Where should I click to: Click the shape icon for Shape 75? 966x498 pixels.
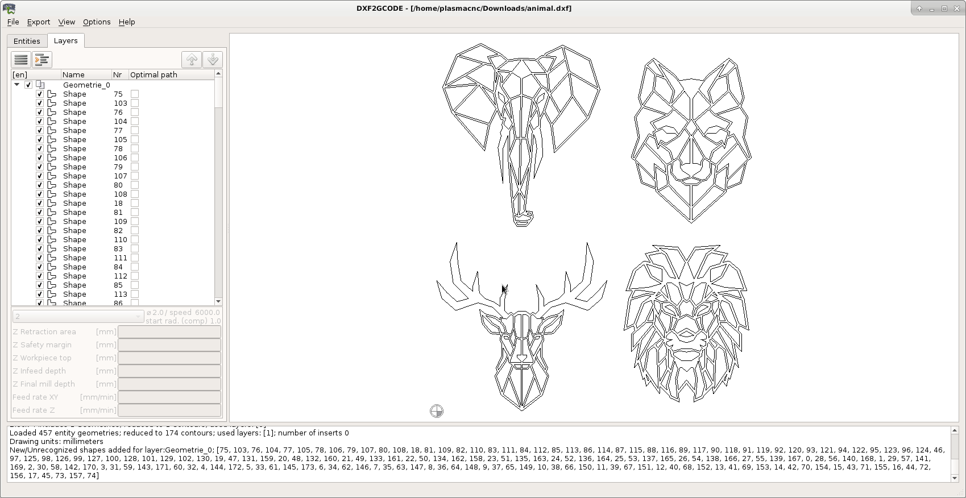click(52, 94)
